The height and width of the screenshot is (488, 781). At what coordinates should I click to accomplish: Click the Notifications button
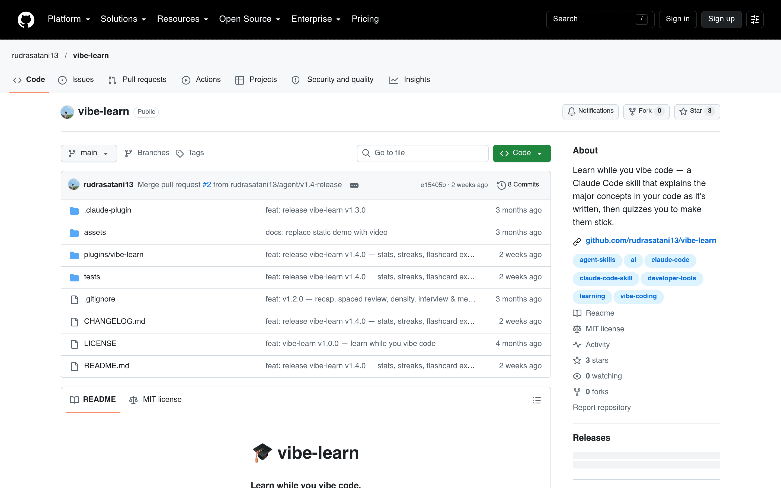[590, 111]
